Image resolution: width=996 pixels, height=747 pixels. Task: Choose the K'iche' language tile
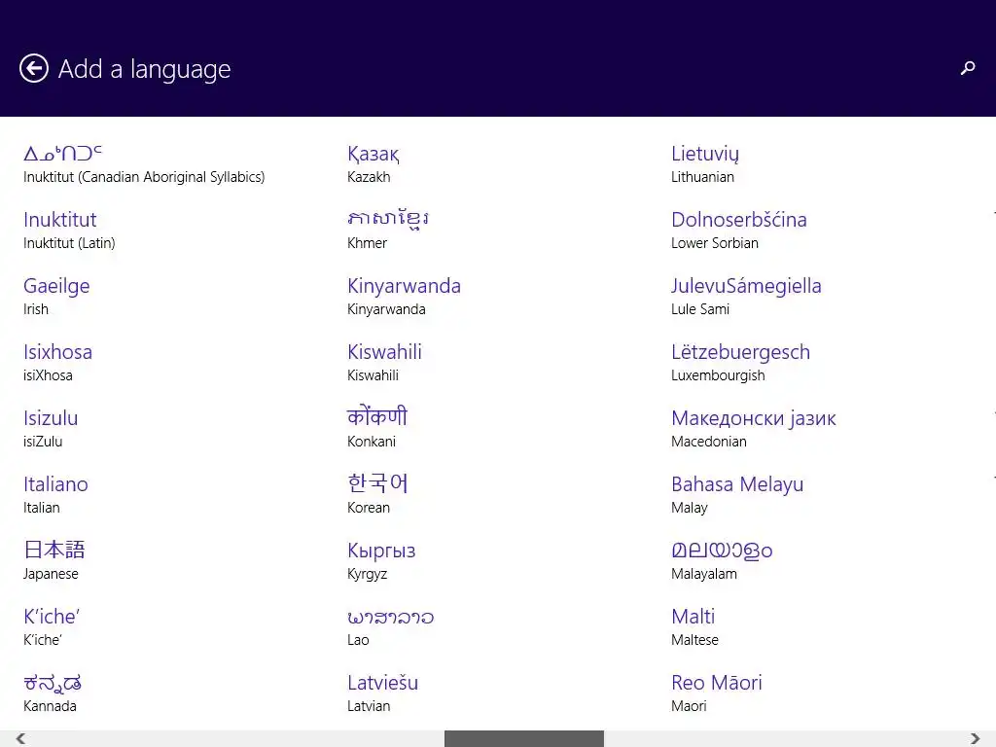52,627
